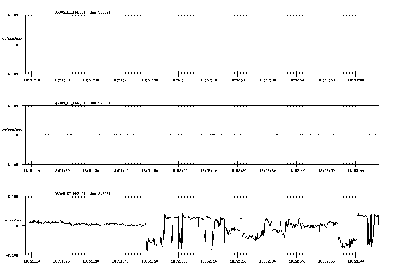
Task: Click the QSD05_CI_HNZ_01 Jun 9,2021 title
Action: pyautogui.click(x=82, y=194)
